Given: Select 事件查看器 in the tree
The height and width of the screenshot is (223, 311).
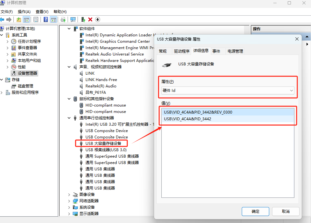Looking at the screenshot, I should [x=27, y=48].
